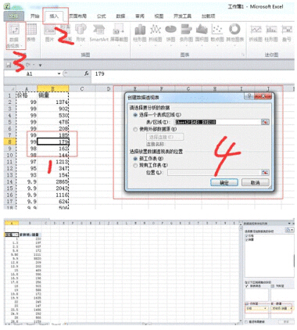
Task: Open SmartArt graphic icon
Action: (98, 33)
